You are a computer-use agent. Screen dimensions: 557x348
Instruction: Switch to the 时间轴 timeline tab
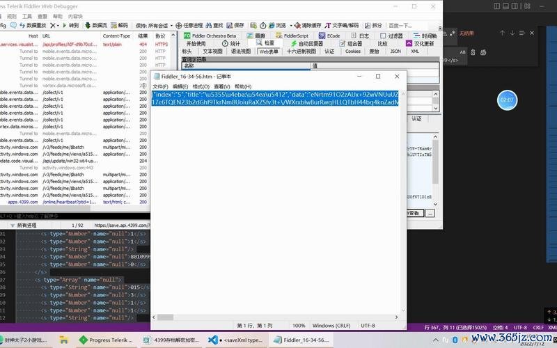425,35
